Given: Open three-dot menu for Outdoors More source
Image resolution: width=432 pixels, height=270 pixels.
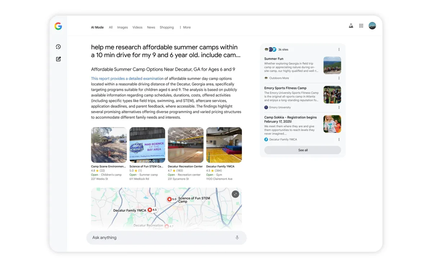Looking at the screenshot, I should click(339, 78).
